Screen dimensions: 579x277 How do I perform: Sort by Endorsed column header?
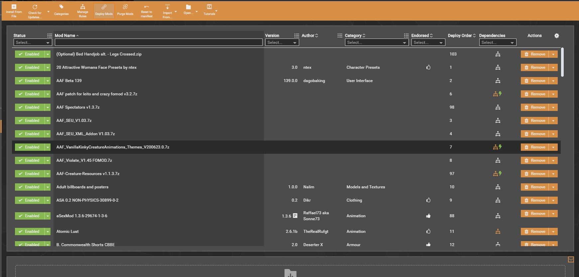[422, 36]
